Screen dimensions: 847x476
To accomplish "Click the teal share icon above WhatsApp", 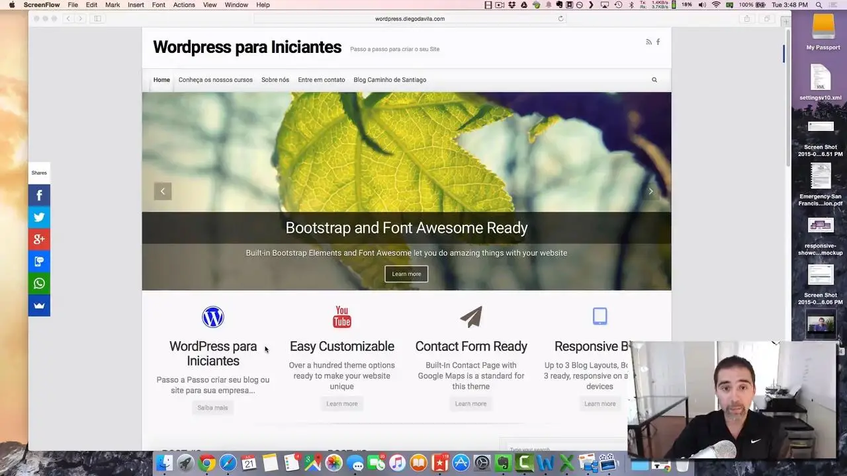I will pyautogui.click(x=39, y=261).
